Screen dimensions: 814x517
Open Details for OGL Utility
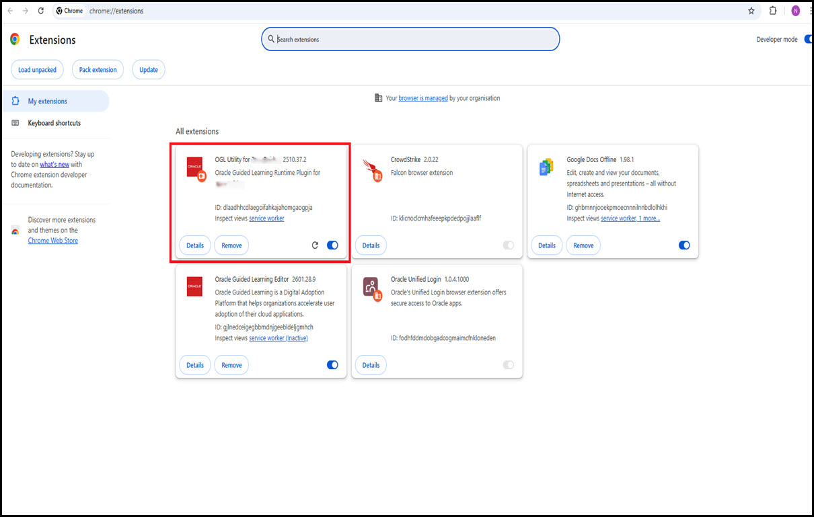click(195, 245)
